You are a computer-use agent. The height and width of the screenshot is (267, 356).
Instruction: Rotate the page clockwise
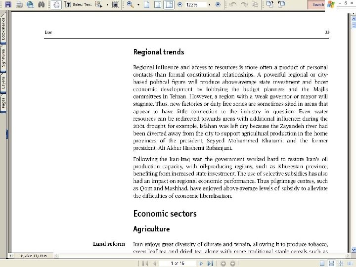point(244,4)
